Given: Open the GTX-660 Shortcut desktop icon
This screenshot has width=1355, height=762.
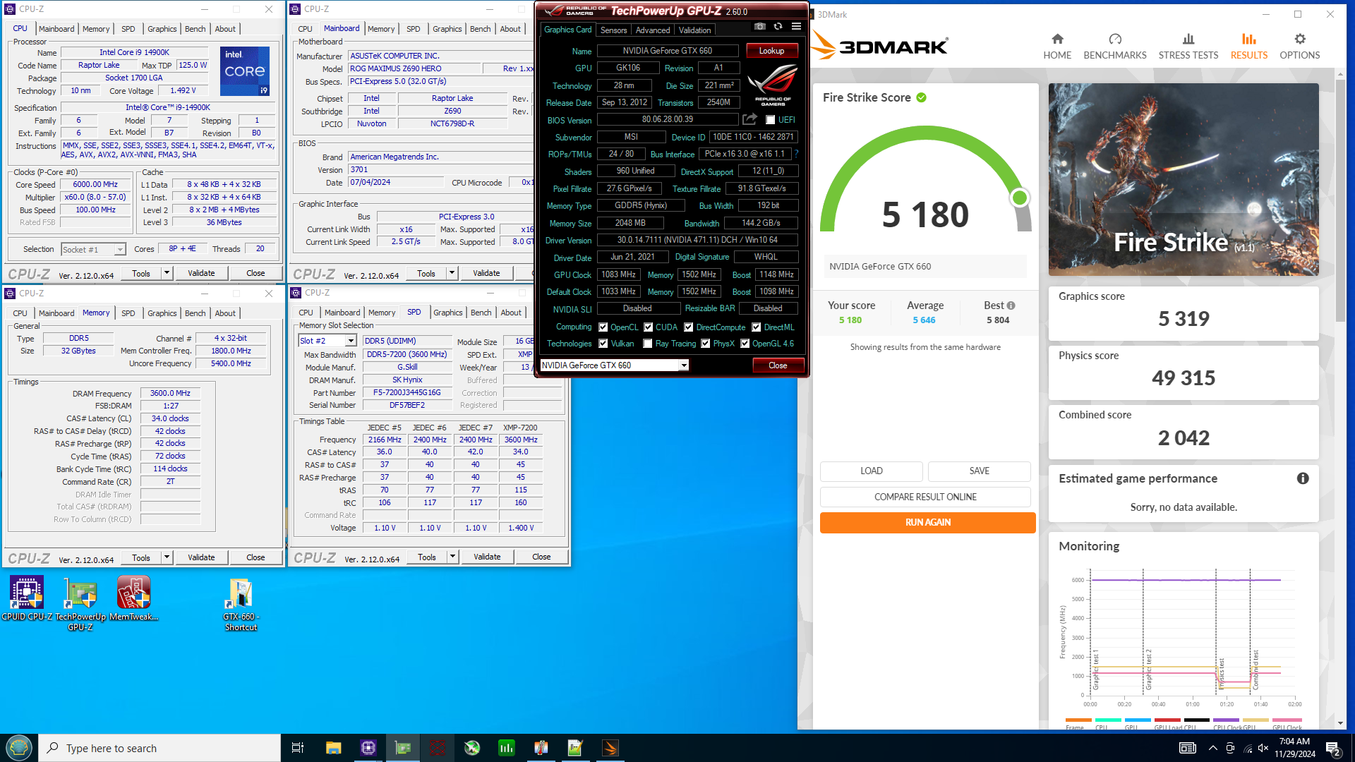Looking at the screenshot, I should click(241, 604).
